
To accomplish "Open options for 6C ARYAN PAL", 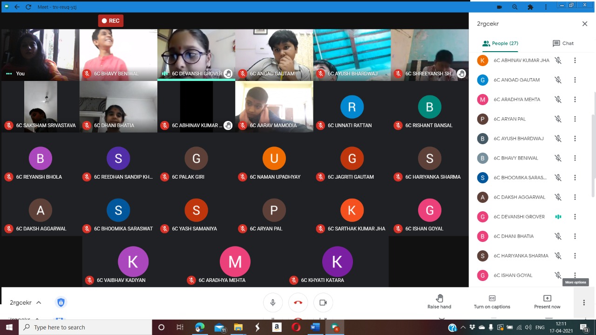I will (575, 119).
